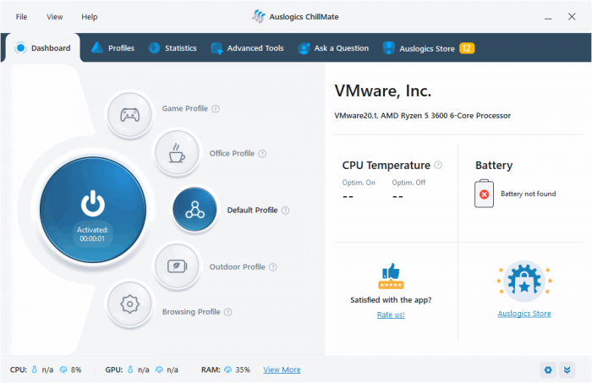Go to the Ask a Question tab

333,48
